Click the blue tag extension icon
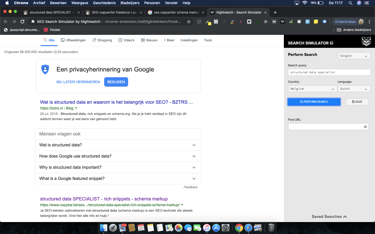 [324, 22]
